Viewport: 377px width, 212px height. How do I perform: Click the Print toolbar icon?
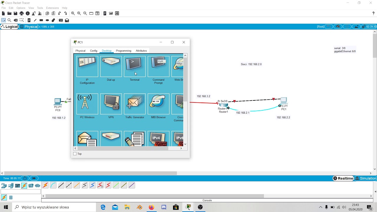22,13
